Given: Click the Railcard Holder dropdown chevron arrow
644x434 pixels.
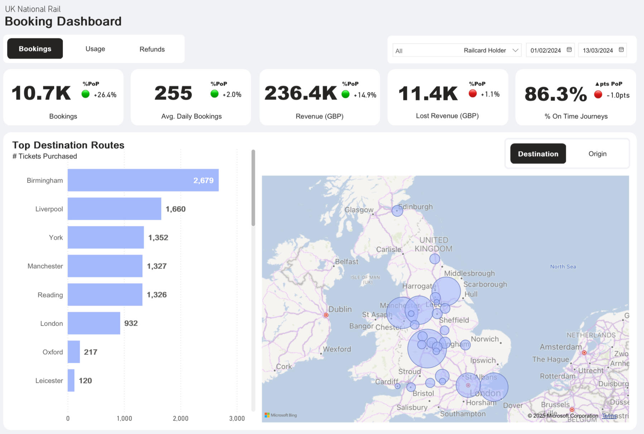Looking at the screenshot, I should click(x=515, y=50).
